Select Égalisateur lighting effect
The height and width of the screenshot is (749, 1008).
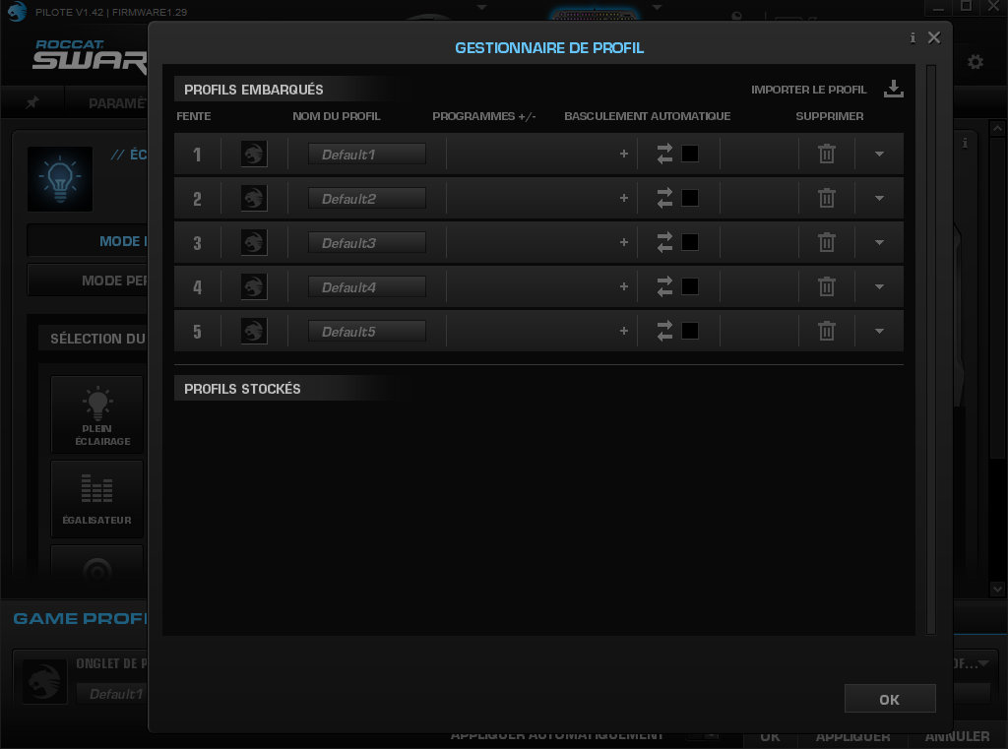pyautogui.click(x=97, y=500)
